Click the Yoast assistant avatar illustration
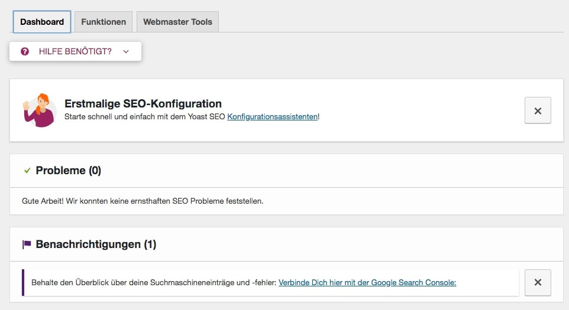The image size is (569, 310). pyautogui.click(x=40, y=110)
